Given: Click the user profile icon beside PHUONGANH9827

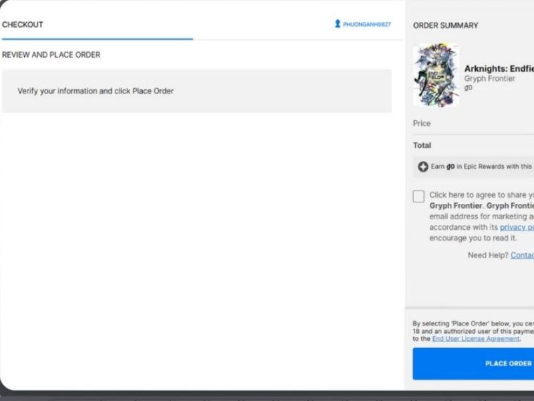Looking at the screenshot, I should 338,24.
